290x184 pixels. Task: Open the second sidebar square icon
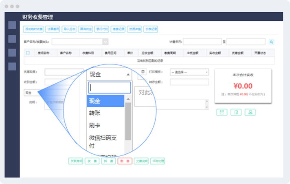[x=12, y=39]
